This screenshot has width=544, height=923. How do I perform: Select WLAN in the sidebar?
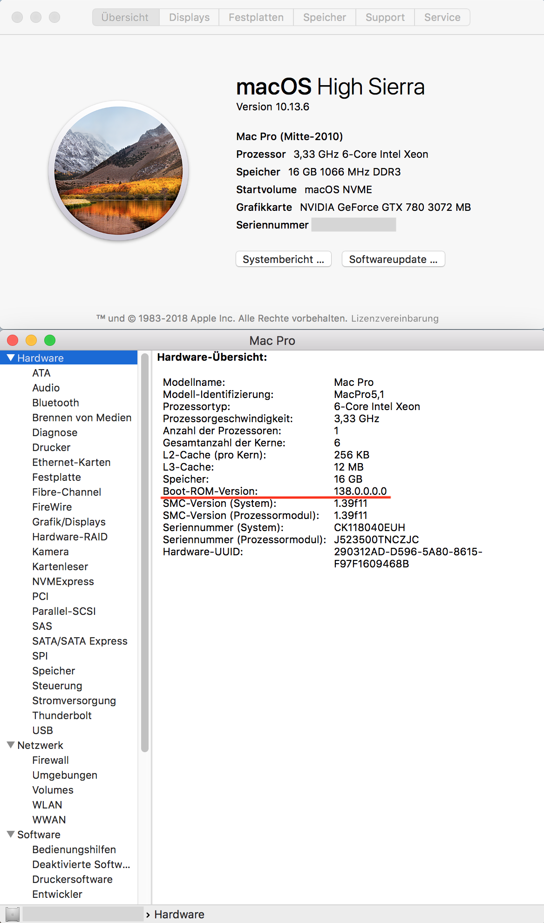tap(48, 805)
